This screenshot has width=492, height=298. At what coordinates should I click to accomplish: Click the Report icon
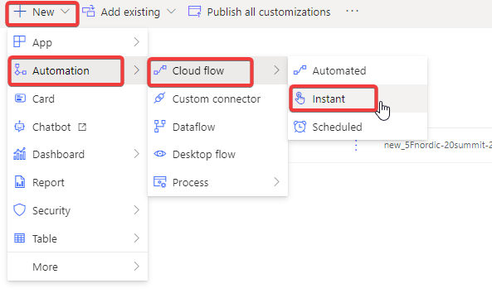click(x=19, y=182)
